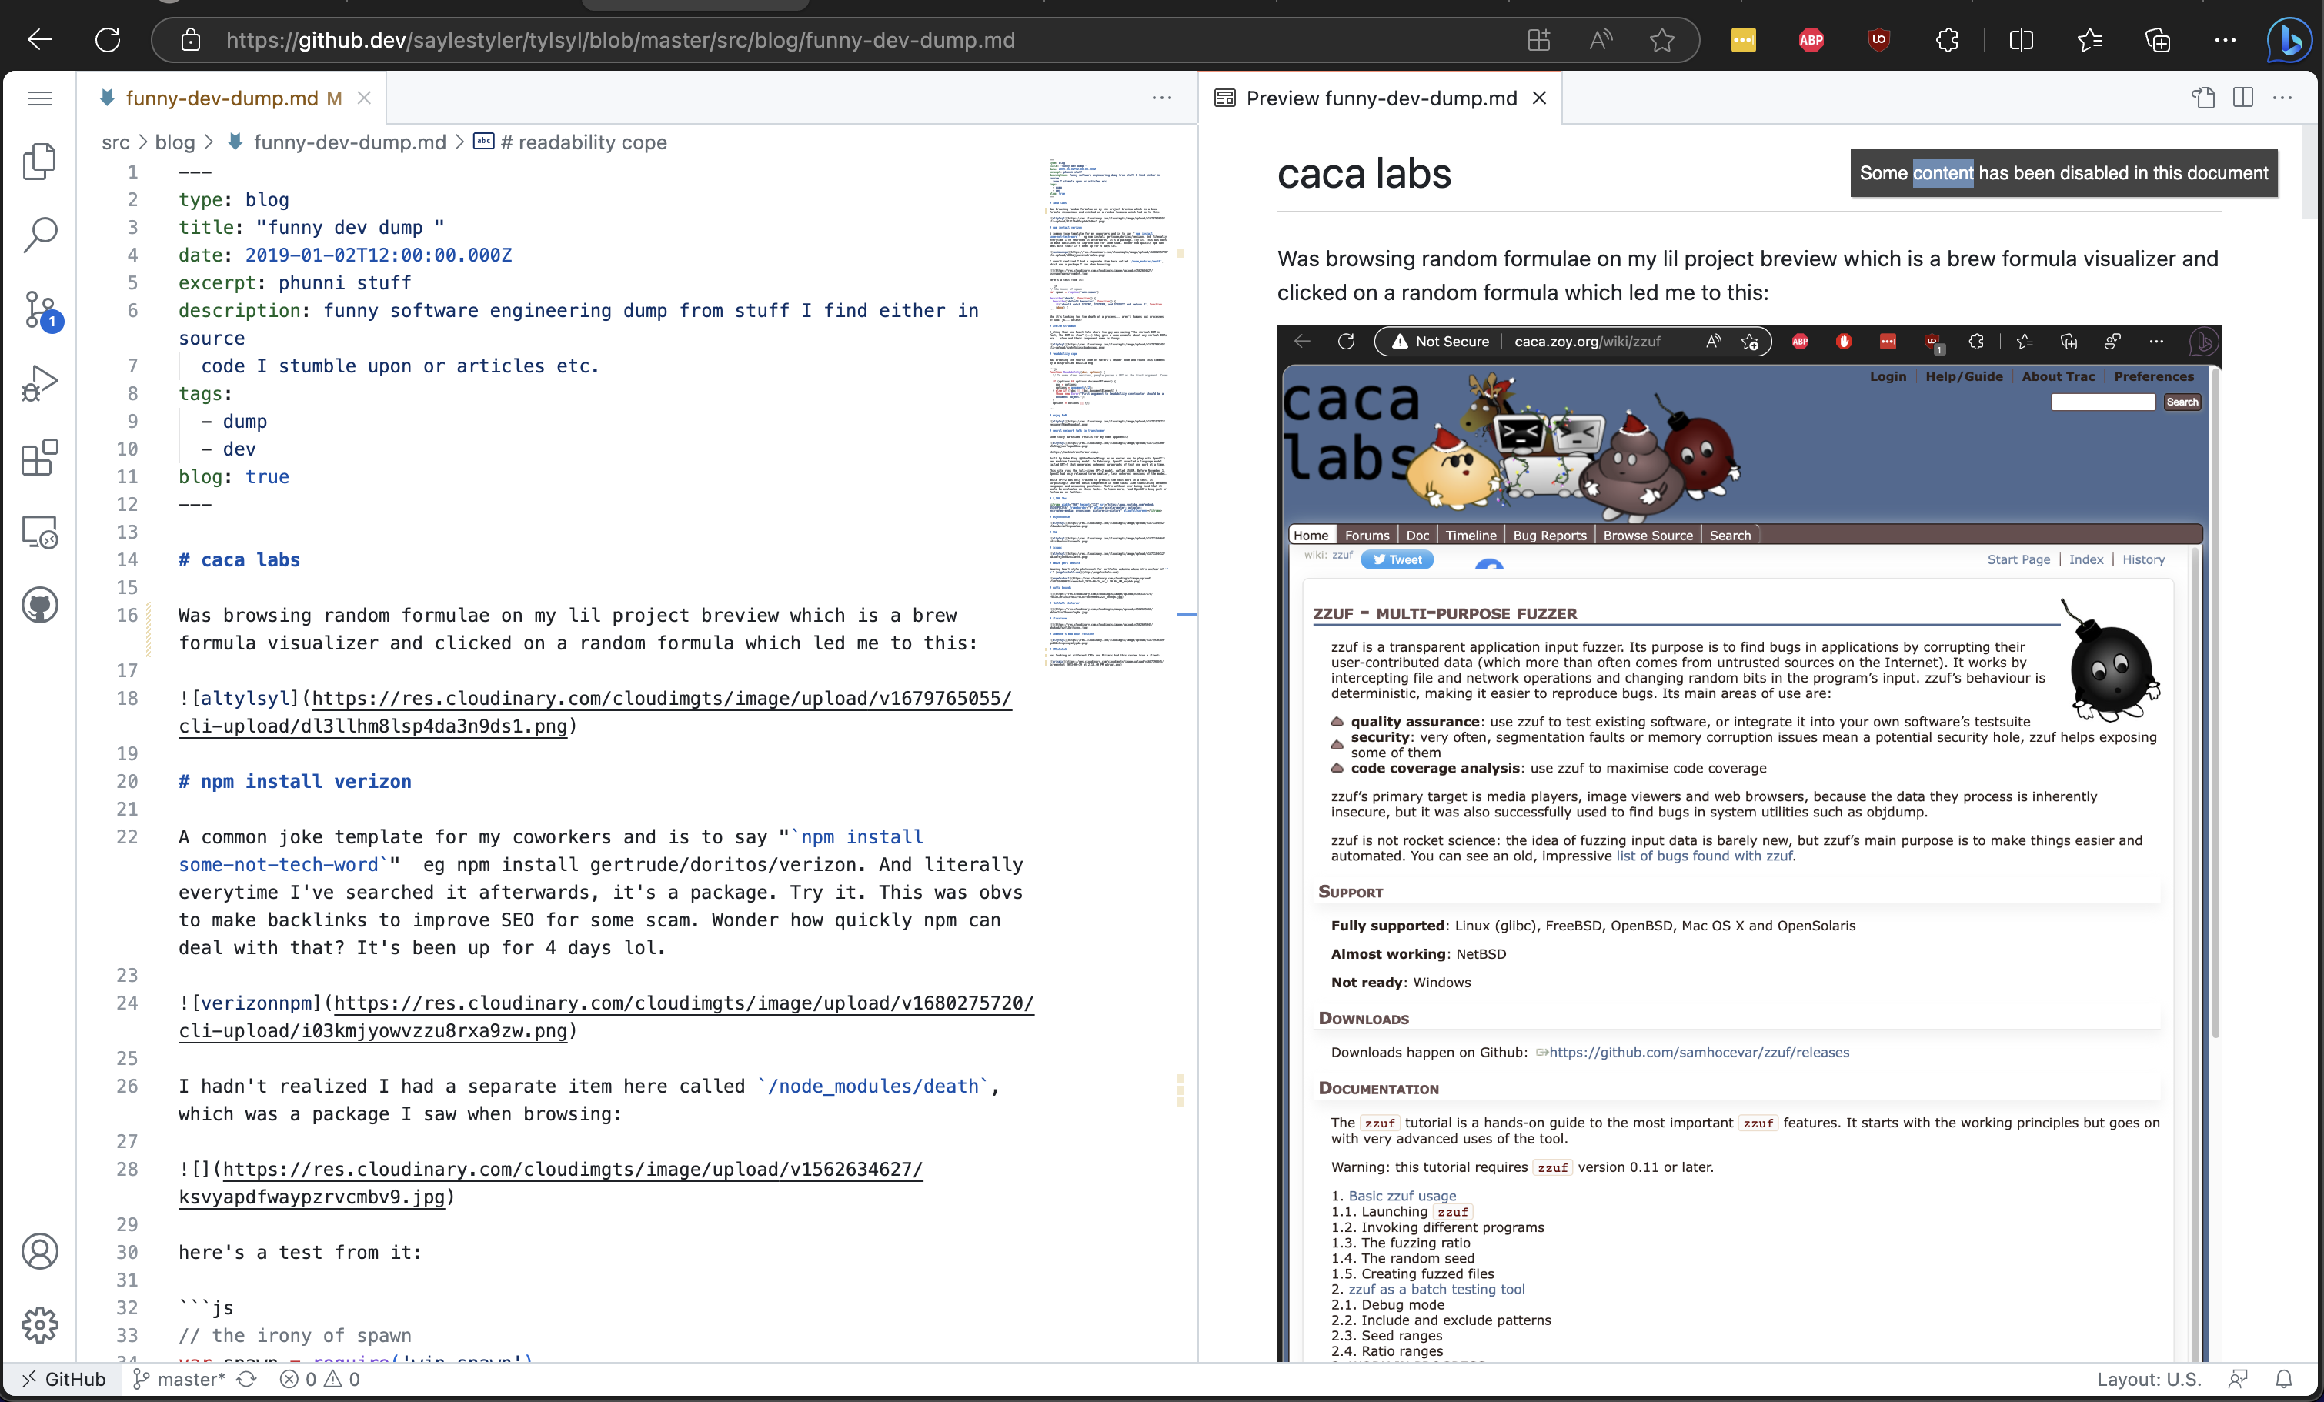
Task: Open the verizonnpm cloudinary image link
Action: tap(606, 1016)
